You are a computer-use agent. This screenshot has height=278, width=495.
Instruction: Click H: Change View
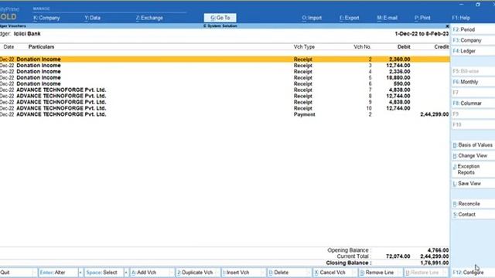coord(473,156)
